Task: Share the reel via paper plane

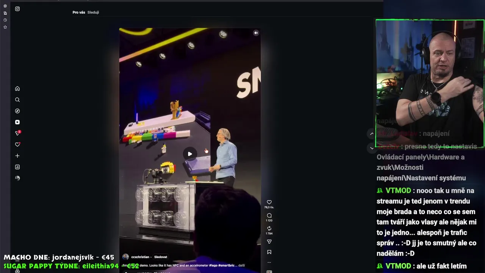Action: pyautogui.click(x=269, y=242)
